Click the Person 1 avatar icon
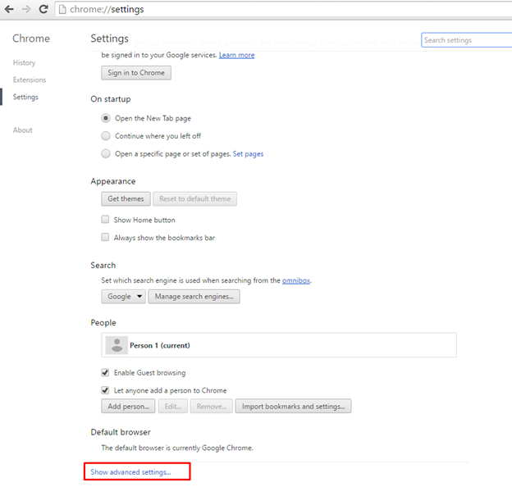The image size is (512, 487). (117, 345)
